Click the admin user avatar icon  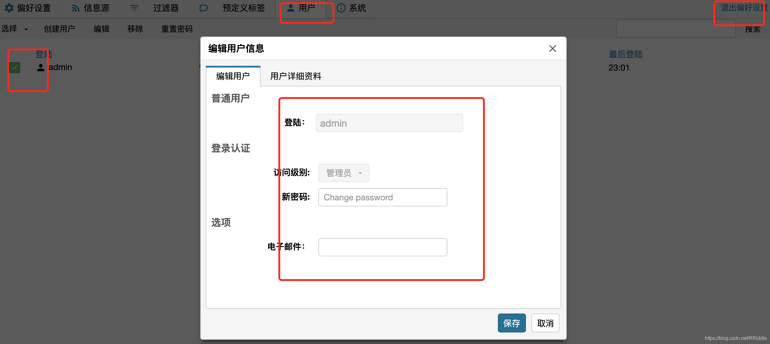(x=41, y=67)
